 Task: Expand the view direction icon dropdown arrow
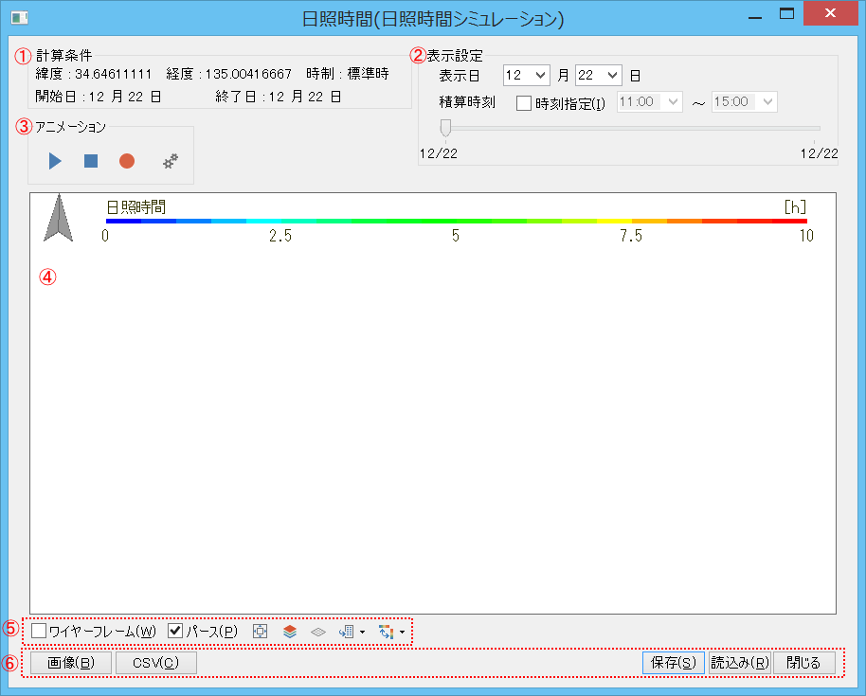[x=362, y=632]
